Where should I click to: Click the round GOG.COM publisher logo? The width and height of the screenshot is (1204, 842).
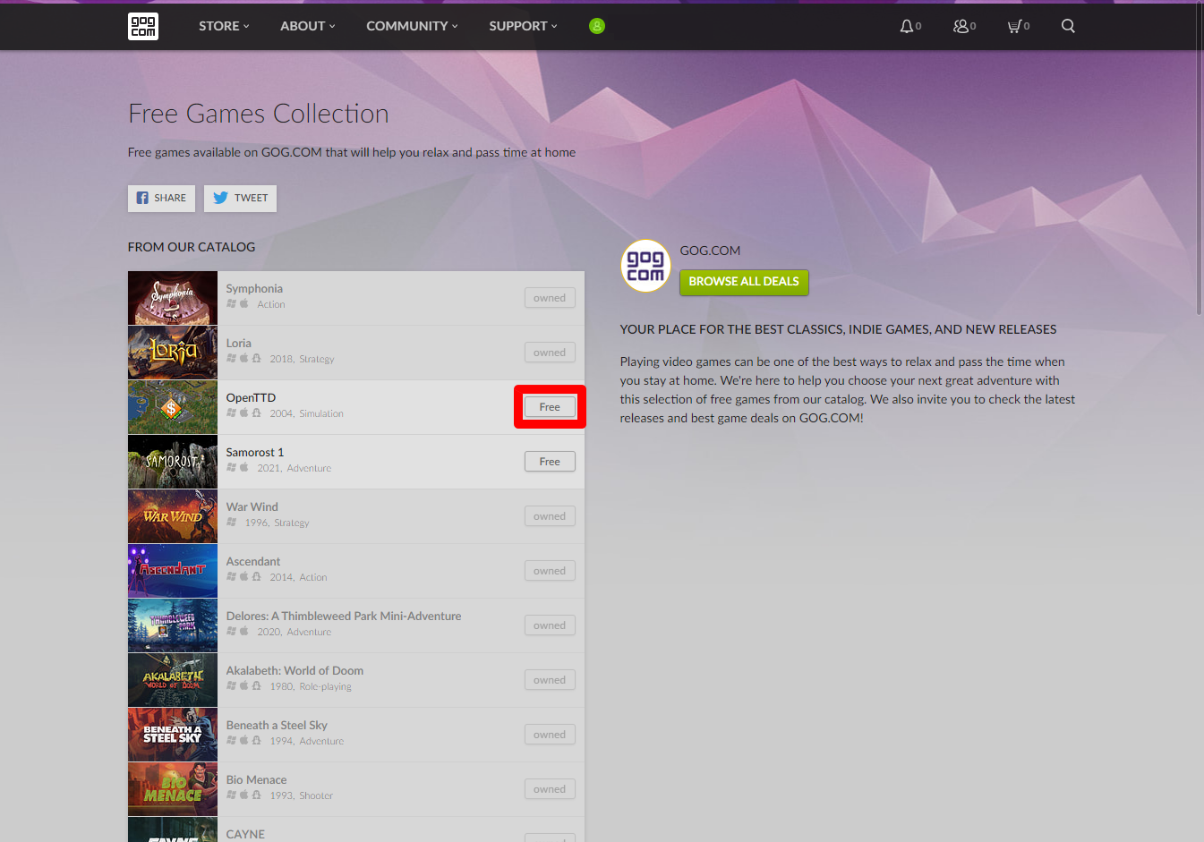pyautogui.click(x=645, y=266)
